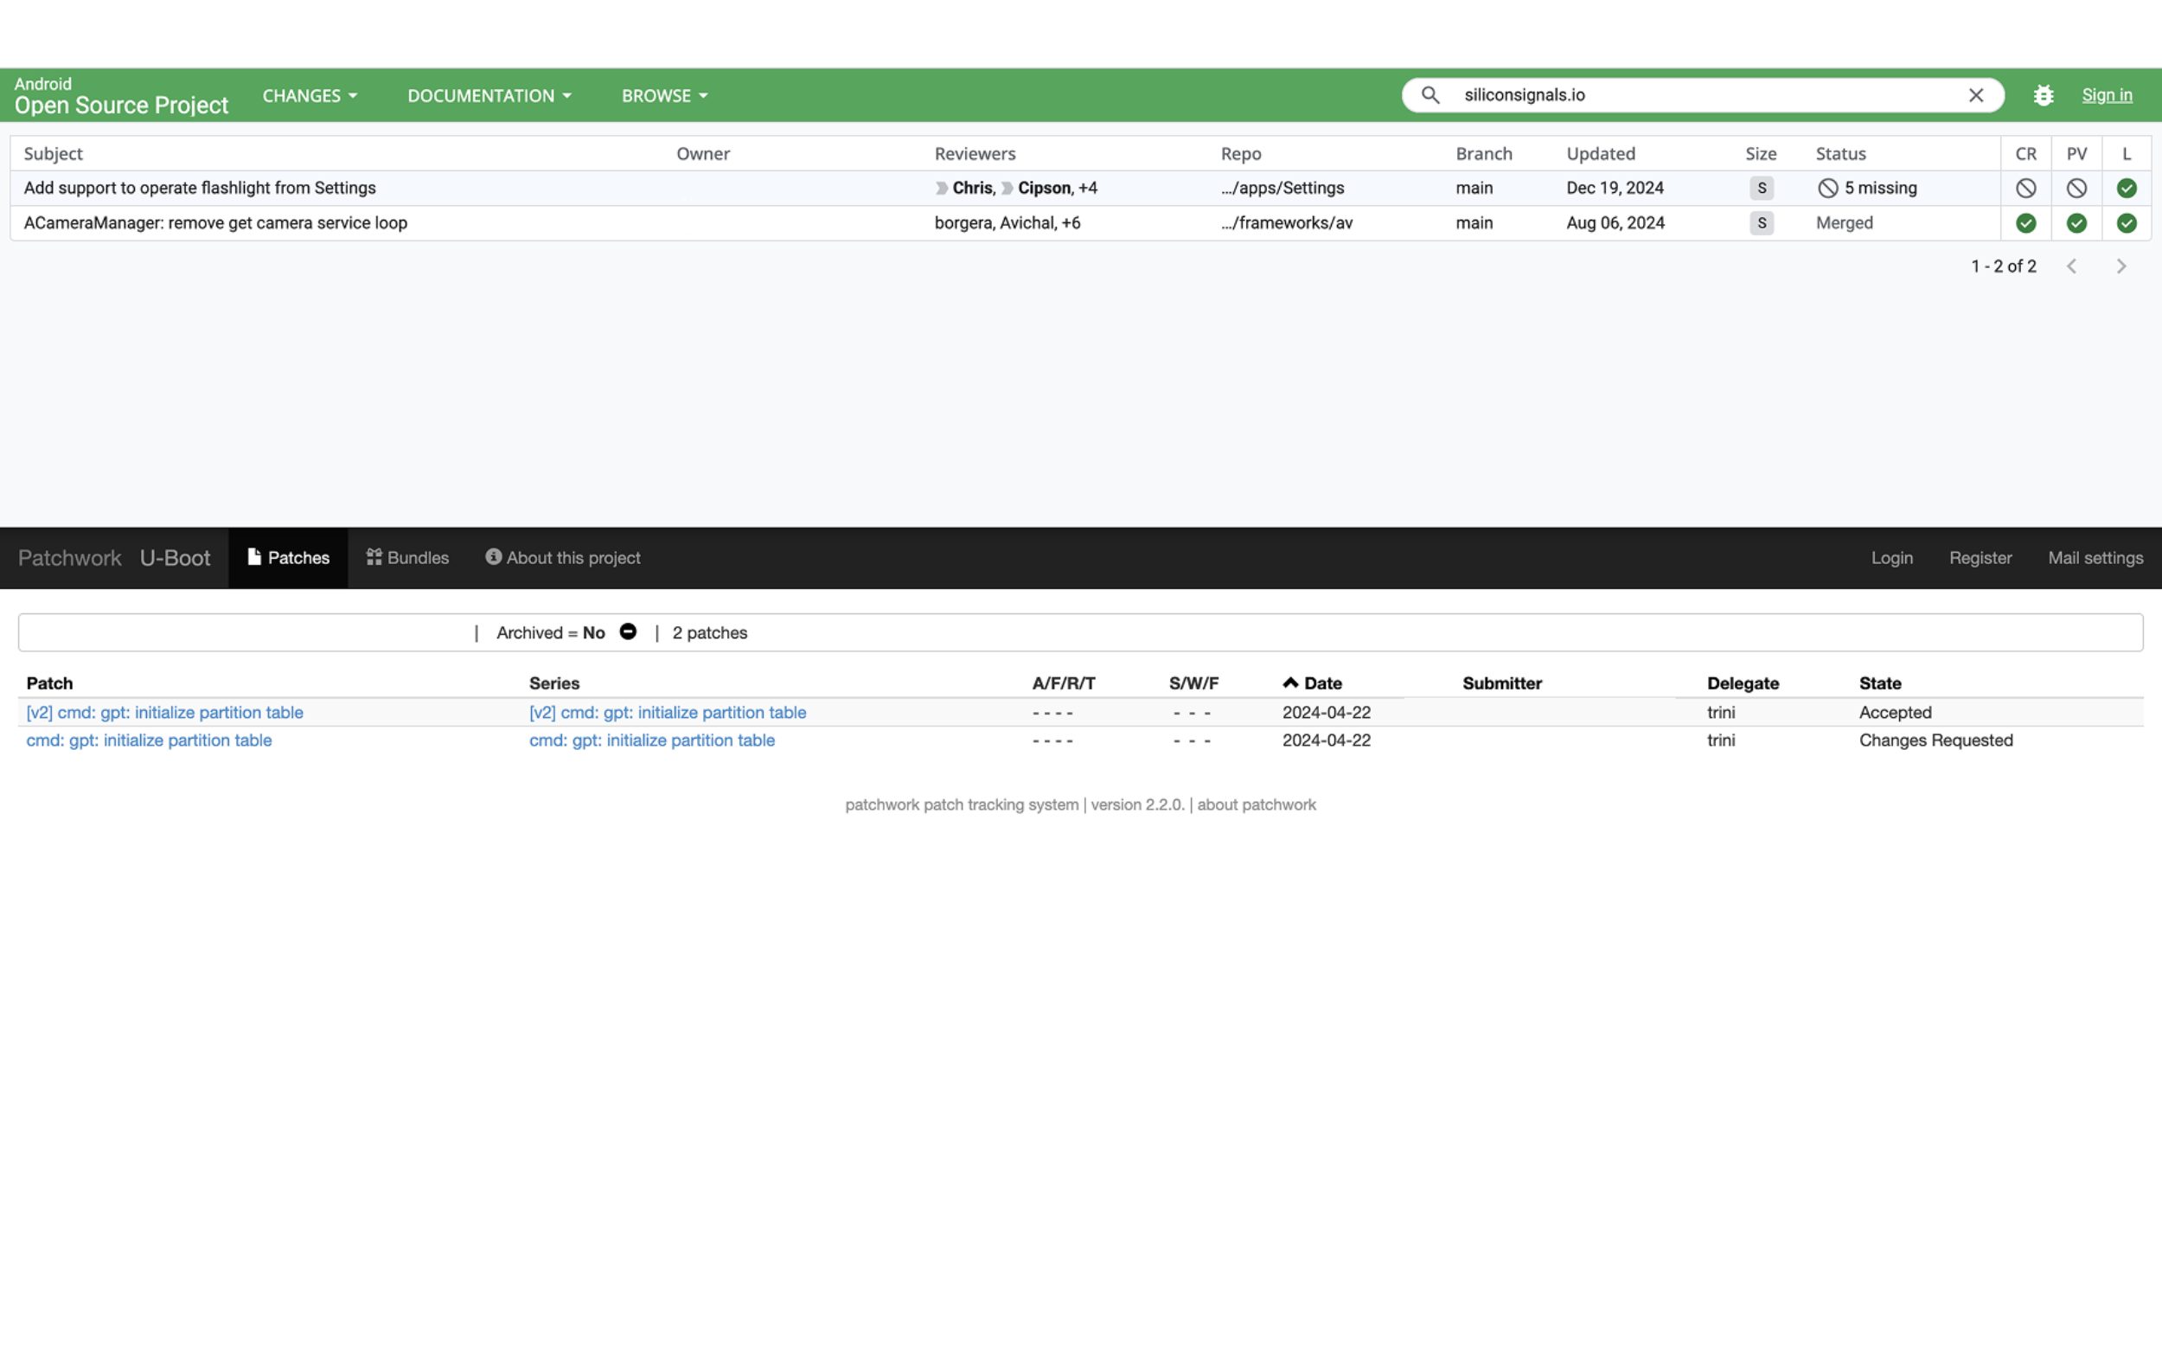Click PV green check in ACameraManager row
Viewport: 2162px width, 1352px height.
point(2076,222)
